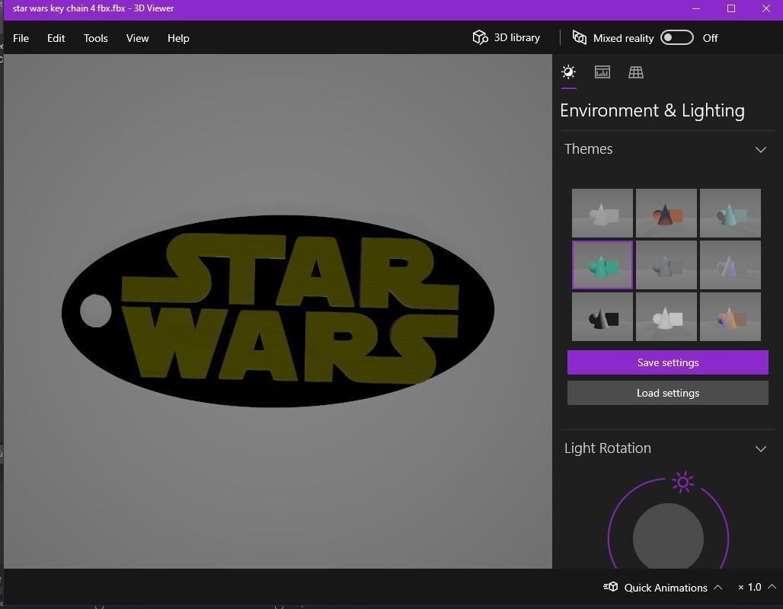The height and width of the screenshot is (609, 783).
Task: Minimize the 3D Viewer window
Action: [696, 8]
